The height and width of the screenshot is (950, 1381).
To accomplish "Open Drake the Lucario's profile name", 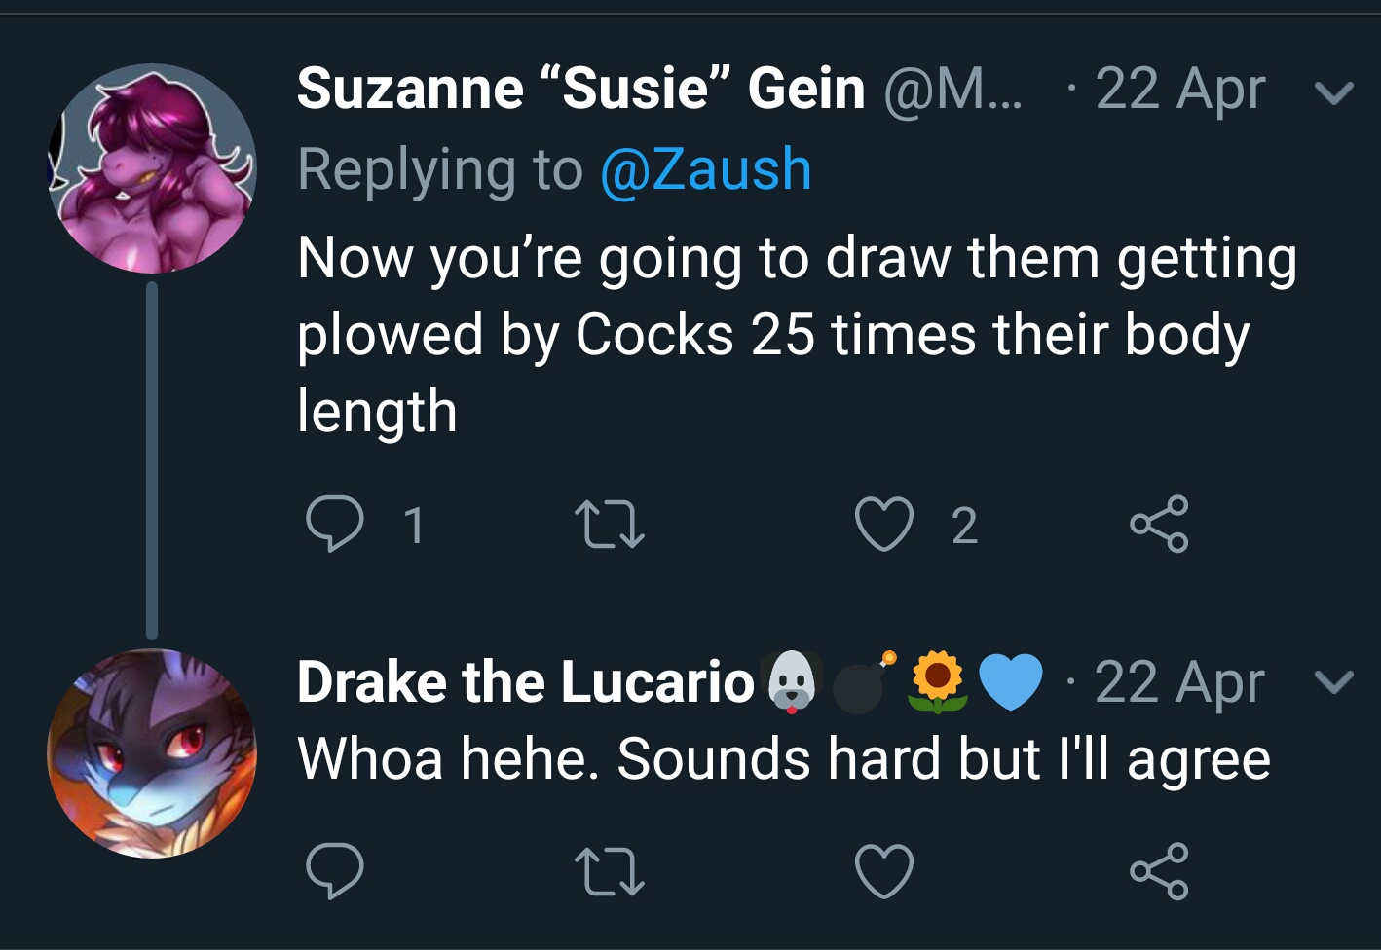I will pos(526,681).
